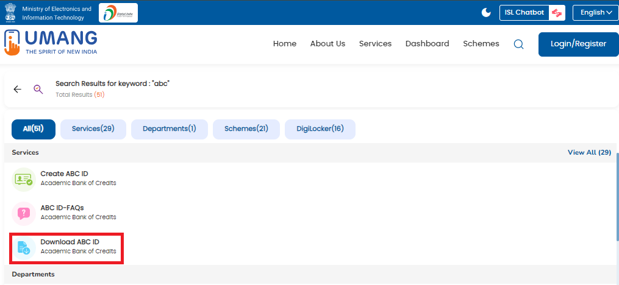Click the national emblem icon
The height and width of the screenshot is (285, 619).
click(10, 12)
